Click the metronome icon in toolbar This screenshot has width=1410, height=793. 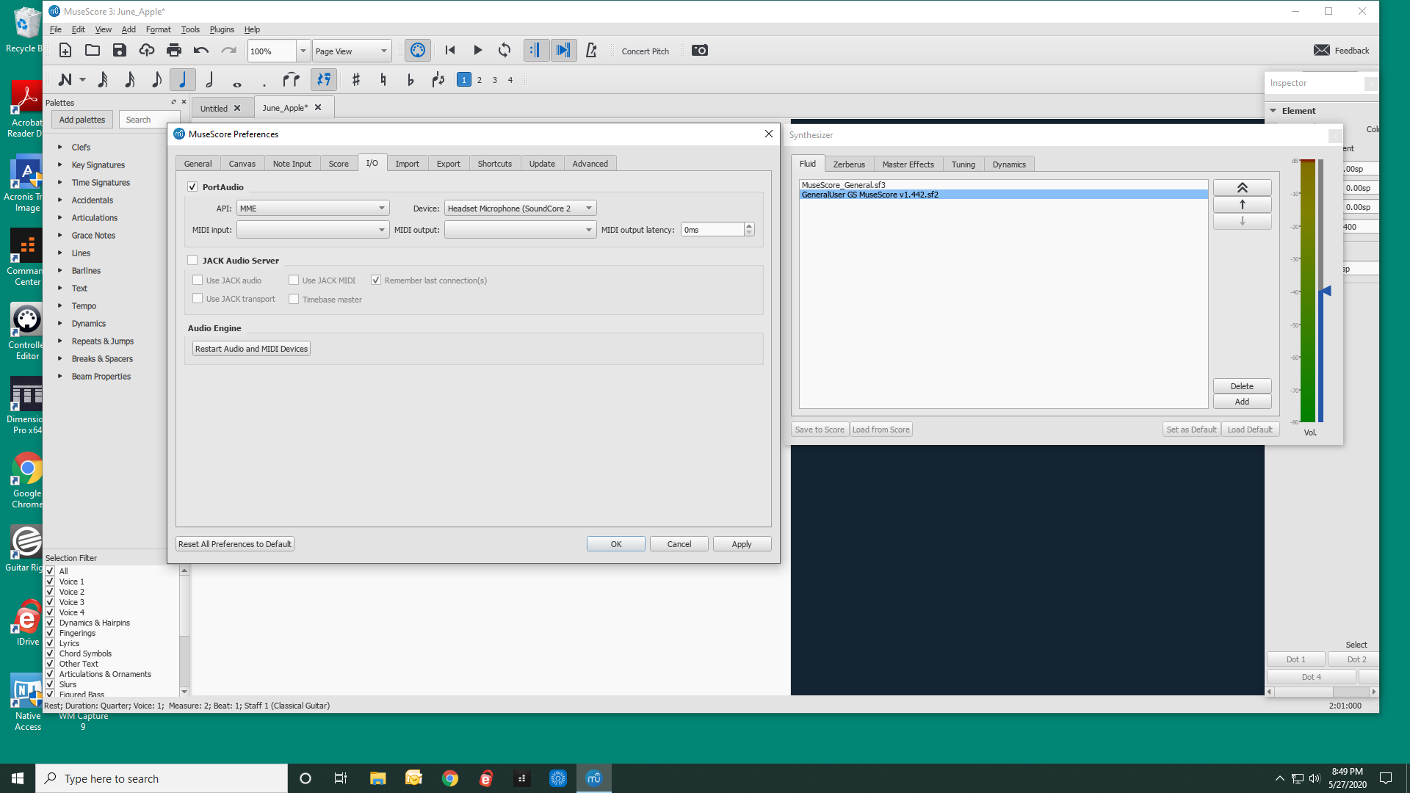pyautogui.click(x=590, y=51)
